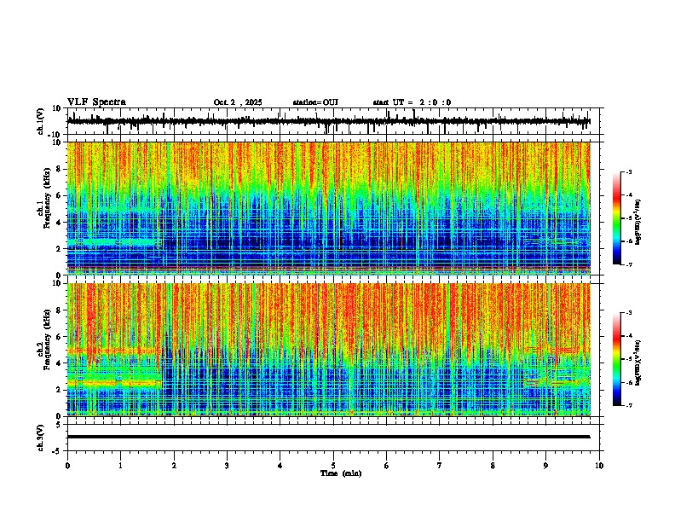Click the time axis tick label "9"
The image size is (675, 522).
tap(545, 466)
